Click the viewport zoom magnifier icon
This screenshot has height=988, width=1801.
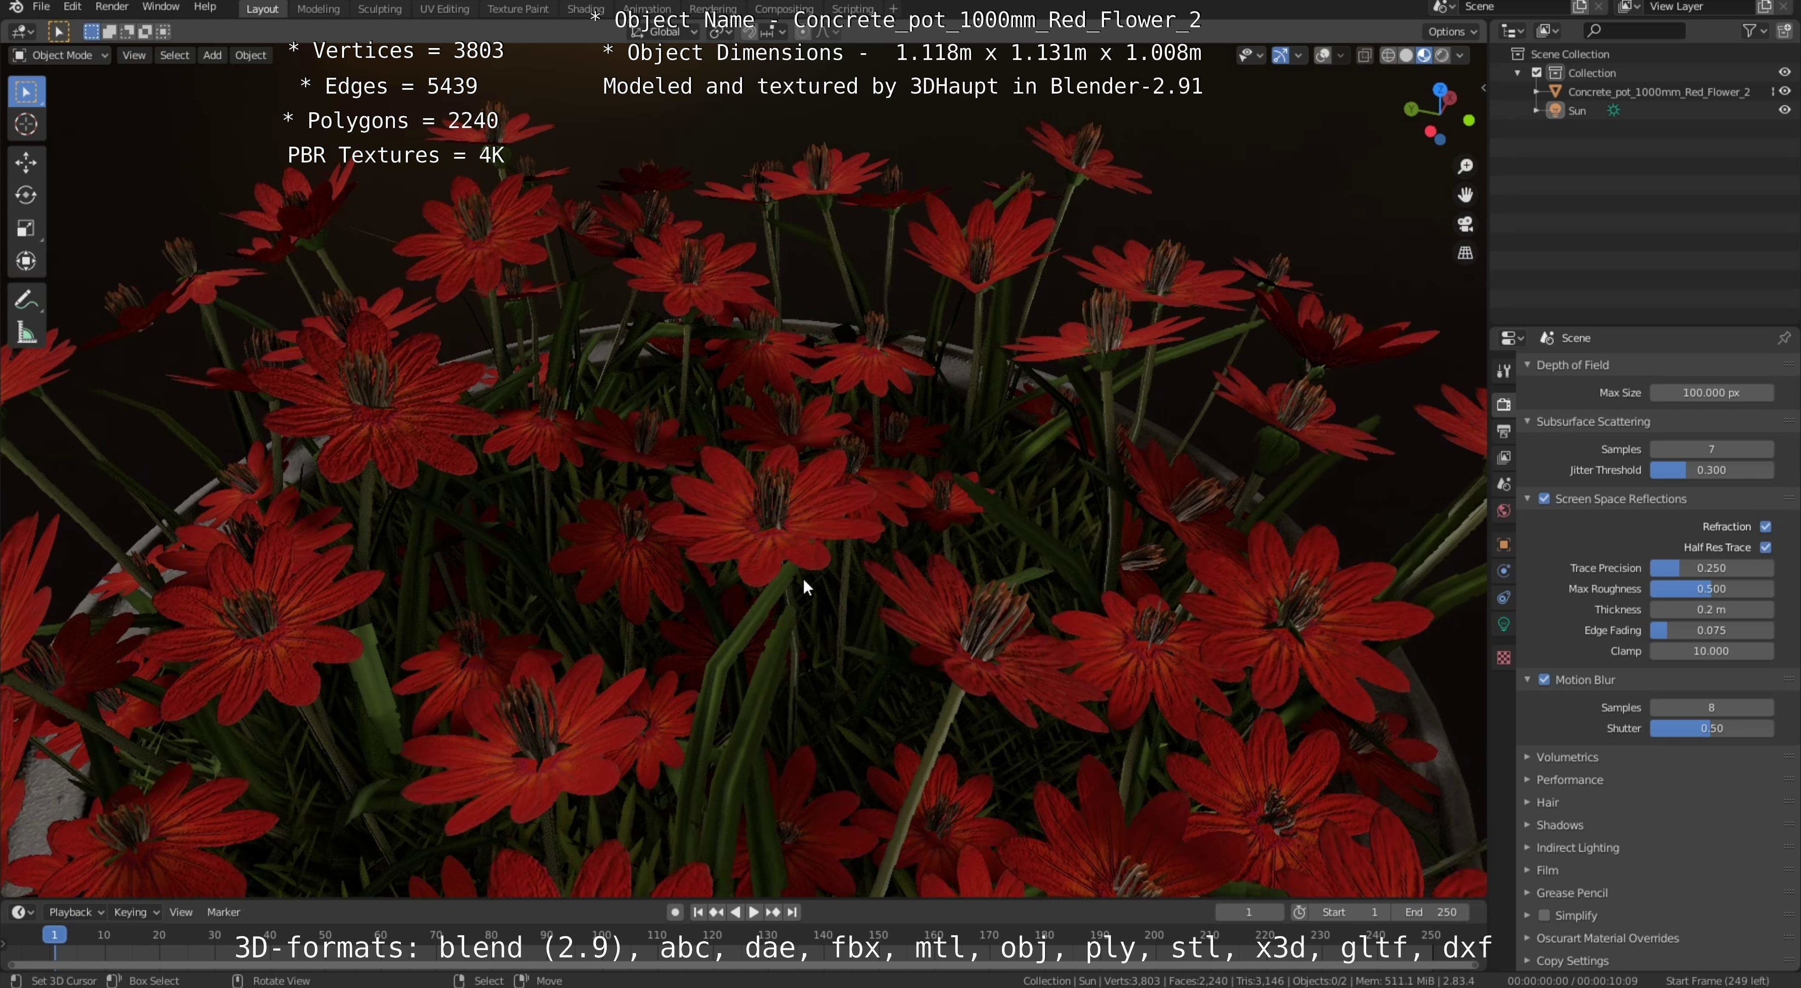(x=1465, y=166)
